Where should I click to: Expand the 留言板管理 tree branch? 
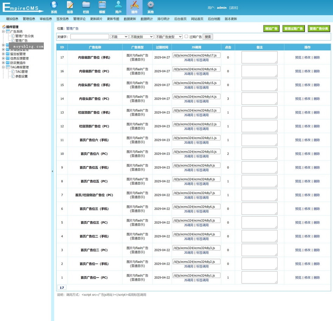[3, 54]
